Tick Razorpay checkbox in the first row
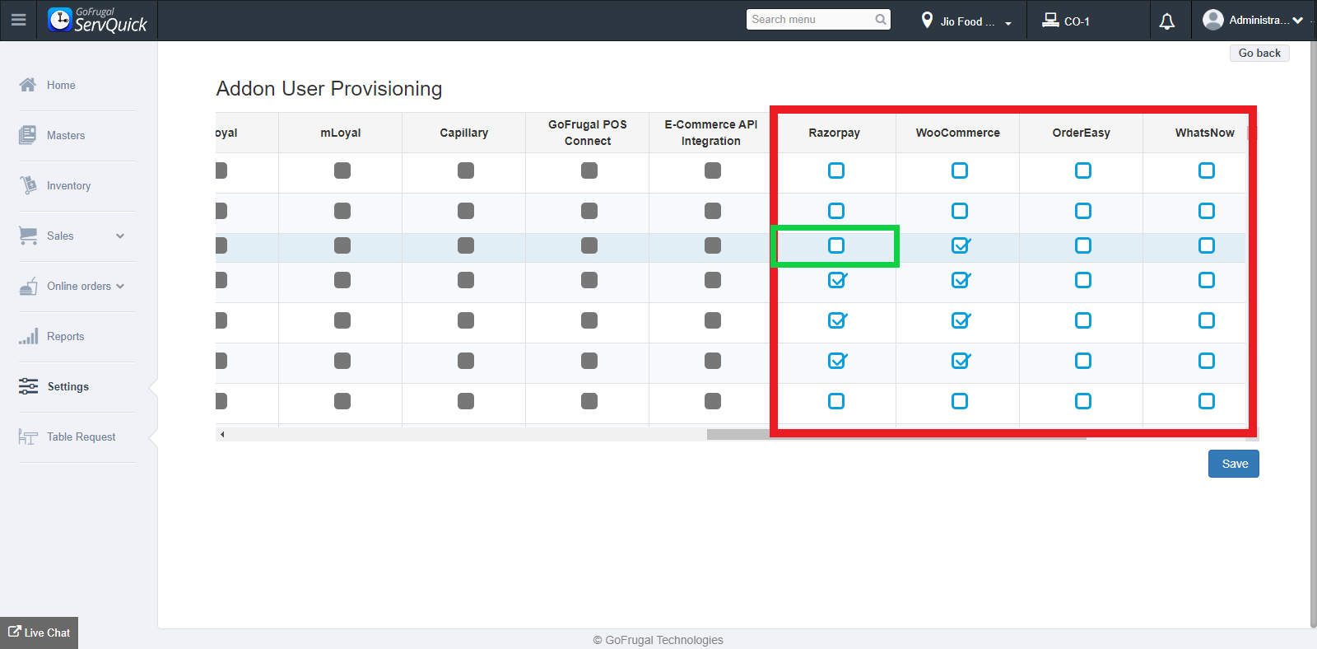Viewport: 1317px width, 649px height. pyautogui.click(x=836, y=170)
